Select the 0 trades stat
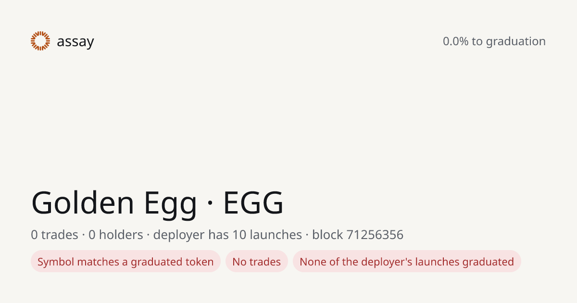Viewport: 577px width, 303px height. 54,235
